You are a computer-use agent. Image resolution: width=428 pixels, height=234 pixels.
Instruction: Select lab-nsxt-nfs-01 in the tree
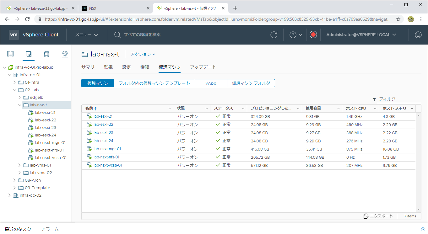tap(49, 150)
